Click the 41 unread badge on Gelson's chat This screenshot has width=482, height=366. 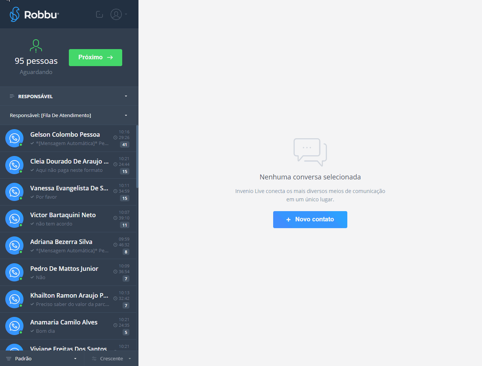pos(124,145)
